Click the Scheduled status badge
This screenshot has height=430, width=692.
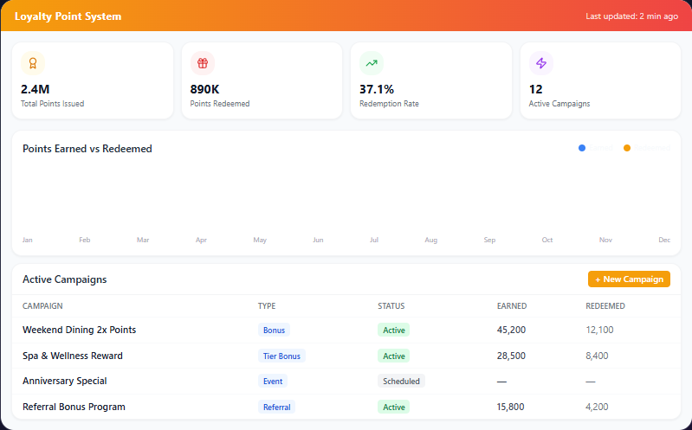click(401, 381)
